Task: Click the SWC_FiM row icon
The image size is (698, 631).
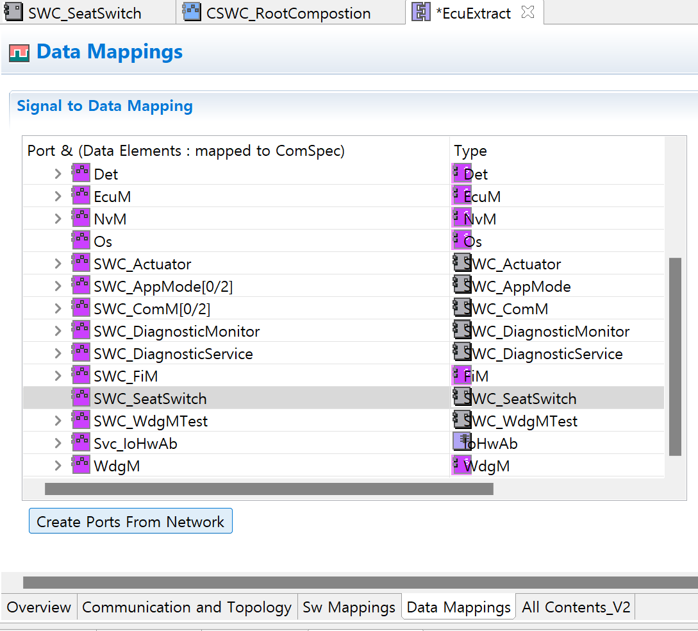Action: tap(81, 375)
